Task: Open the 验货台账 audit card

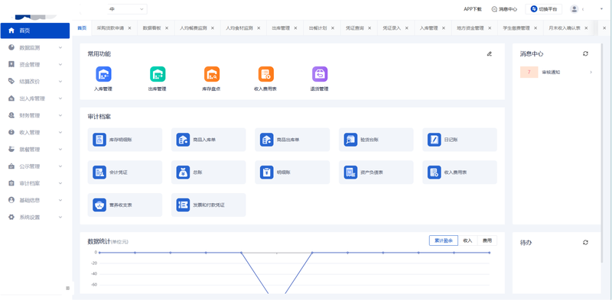Action: pos(376,140)
